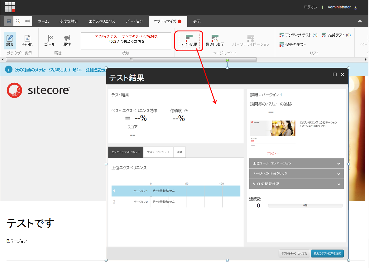Click the 詳細 - バージョン 1 heading
Image resolution: width=369 pixels, height=268 pixels.
(x=266, y=95)
